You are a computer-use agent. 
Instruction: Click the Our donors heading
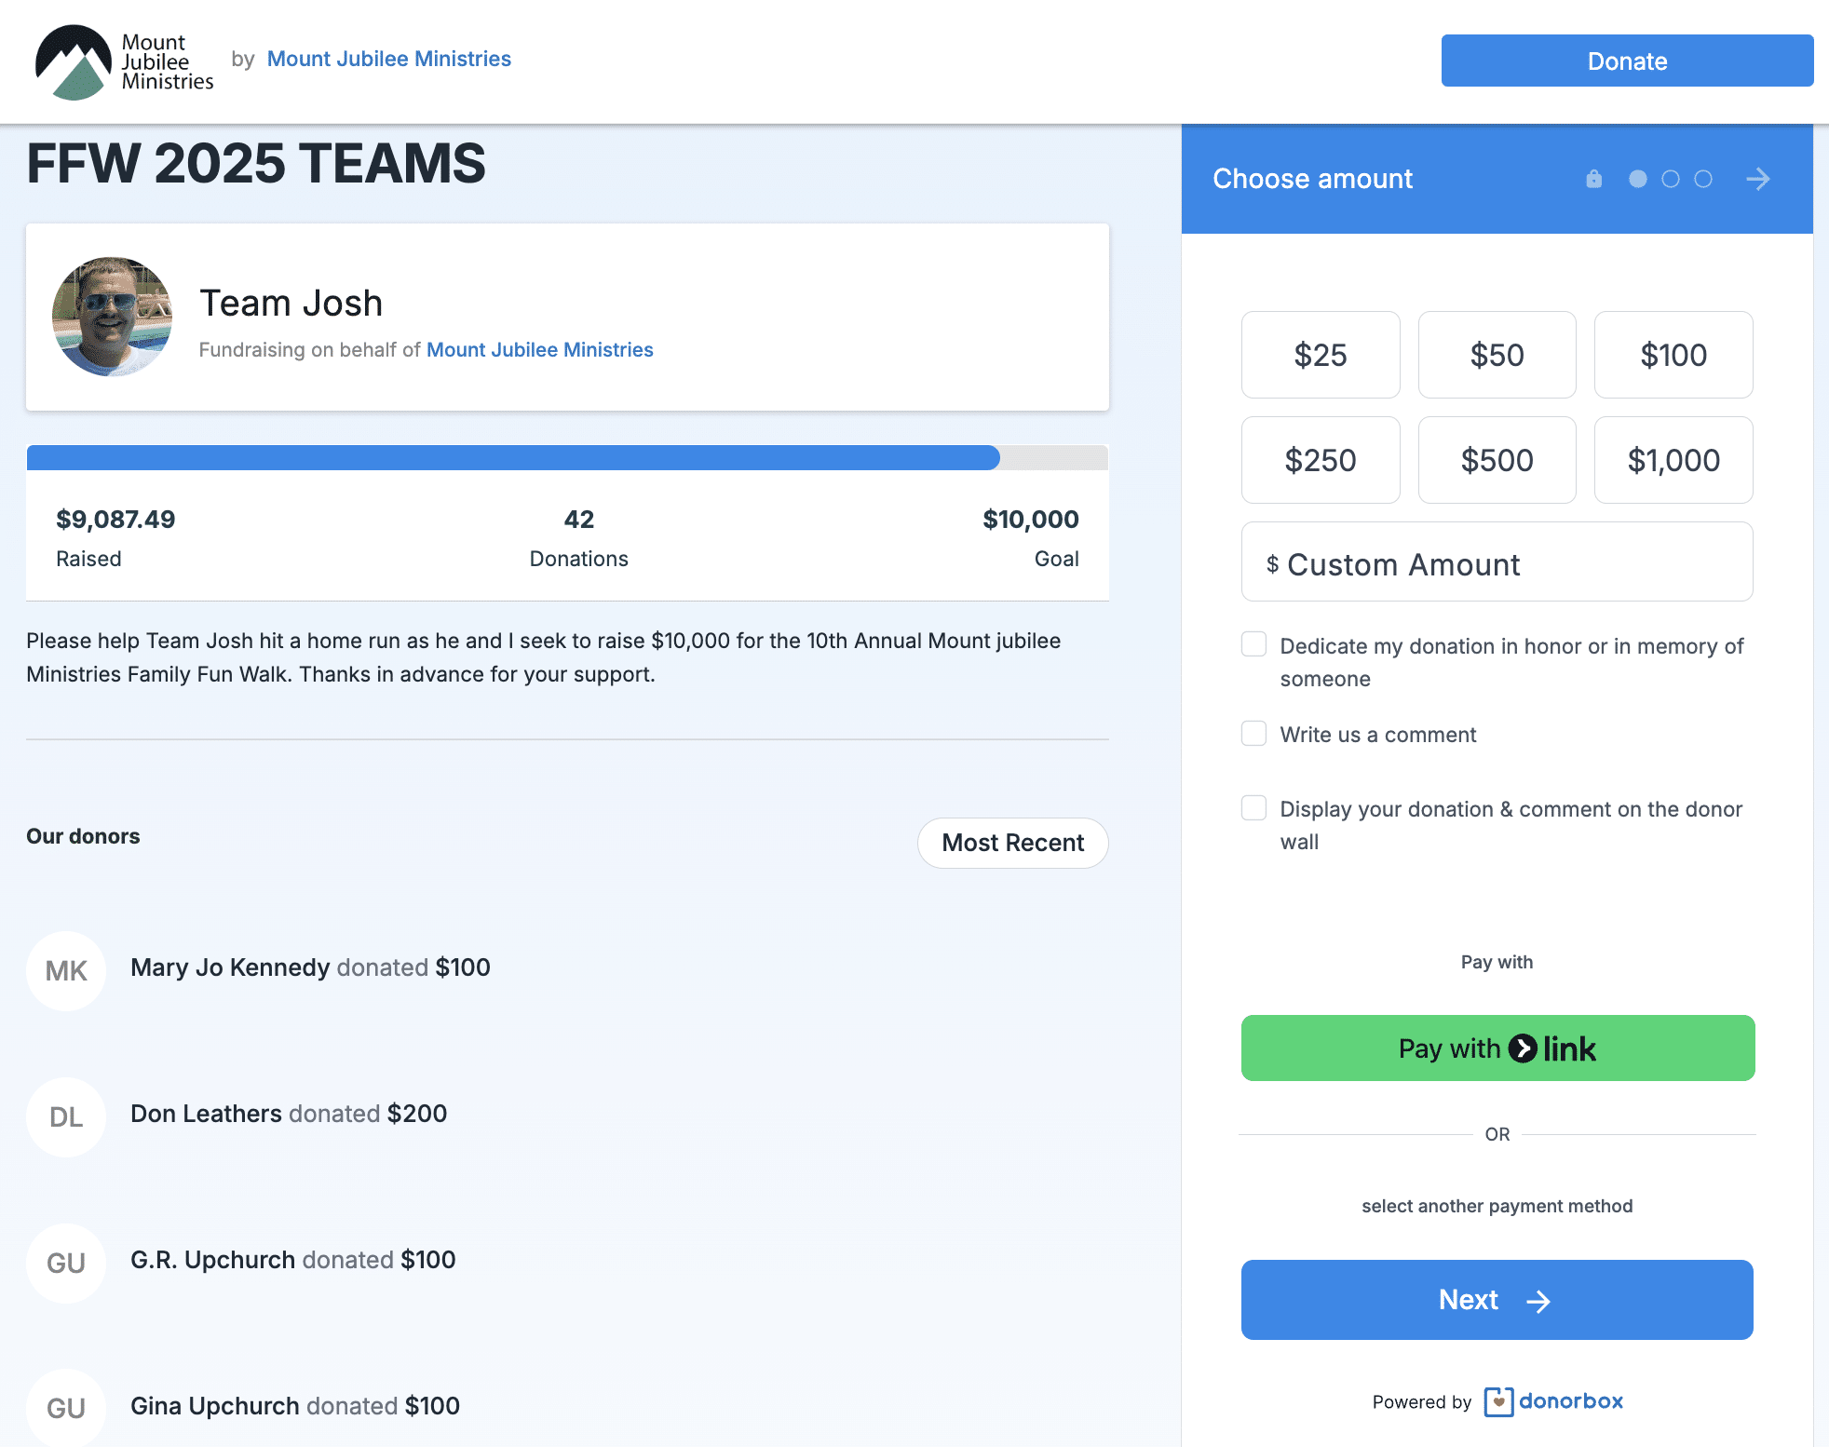pyautogui.click(x=83, y=836)
